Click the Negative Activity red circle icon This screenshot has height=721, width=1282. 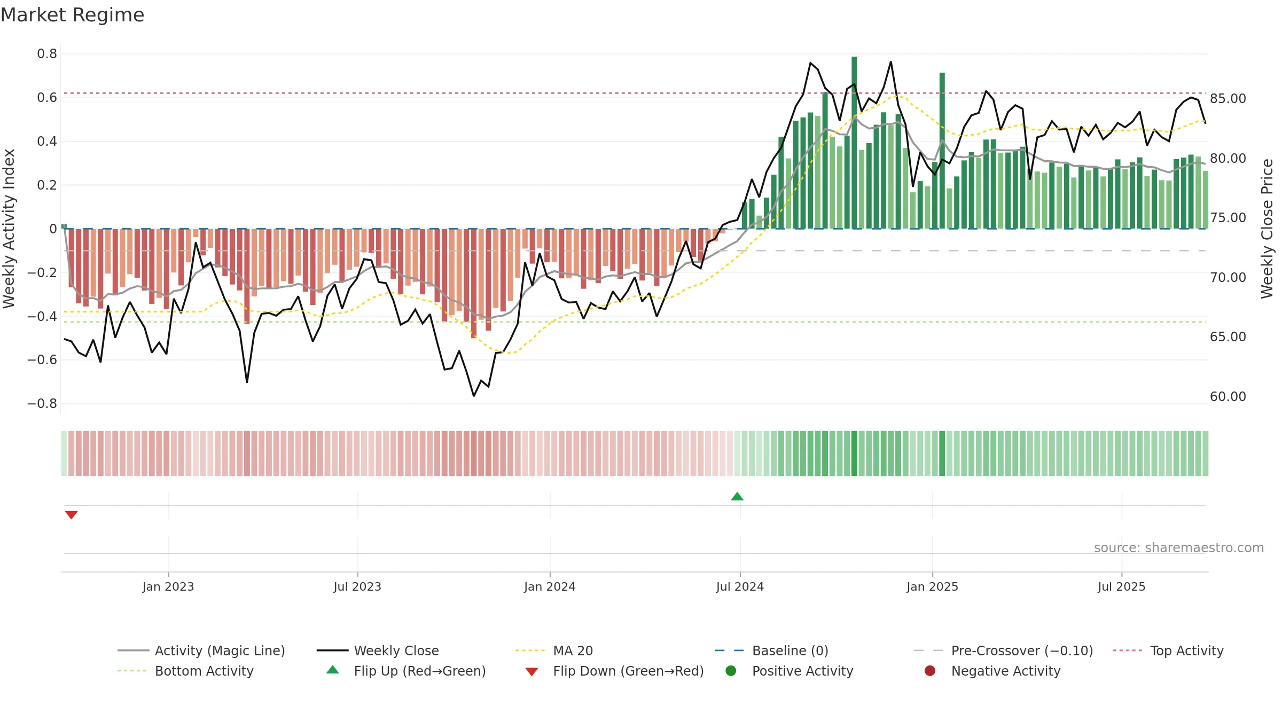click(x=930, y=671)
